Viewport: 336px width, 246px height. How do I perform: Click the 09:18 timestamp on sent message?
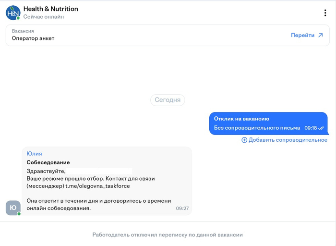311,128
